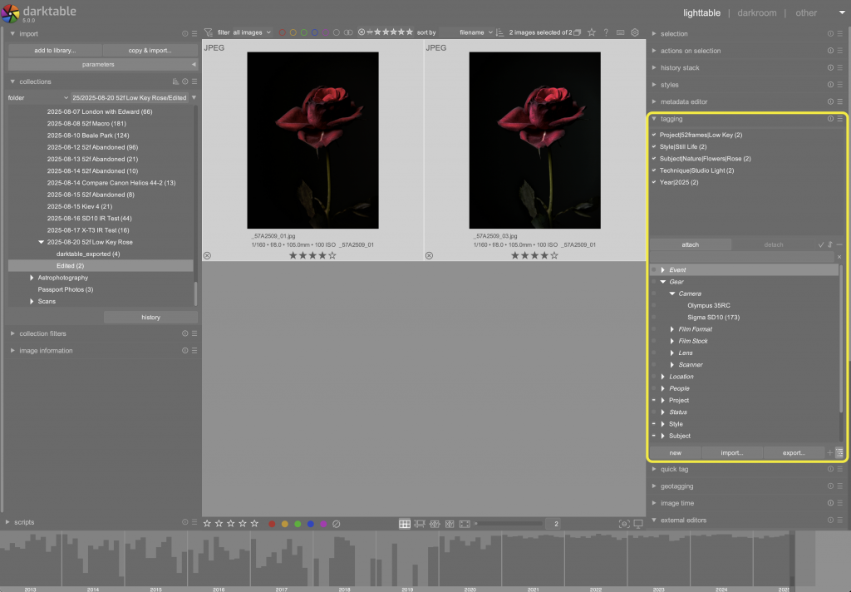The height and width of the screenshot is (592, 851).
Task: Expand the Location tag category
Action: 663,377
